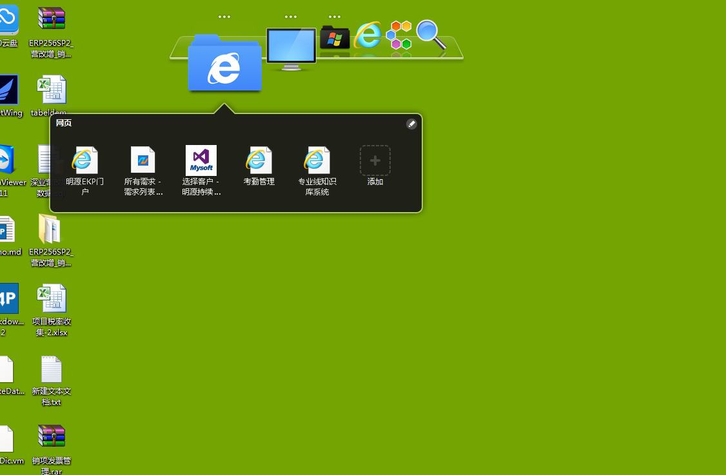The width and height of the screenshot is (726, 475).
Task: Open the 专业线知识库系统 shortcut
Action: 317,171
